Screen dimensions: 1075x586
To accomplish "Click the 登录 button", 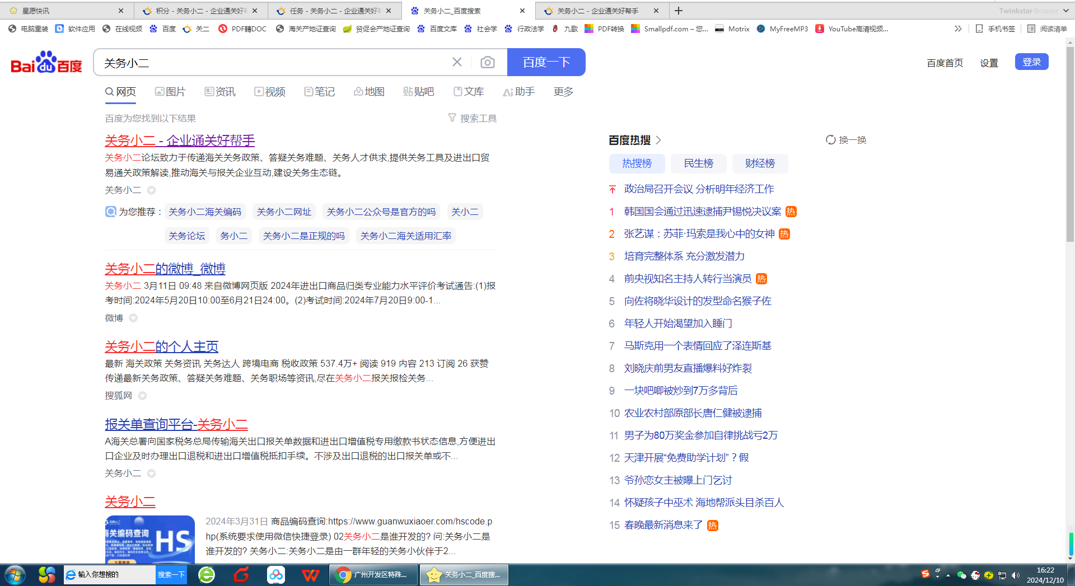I will (1031, 62).
